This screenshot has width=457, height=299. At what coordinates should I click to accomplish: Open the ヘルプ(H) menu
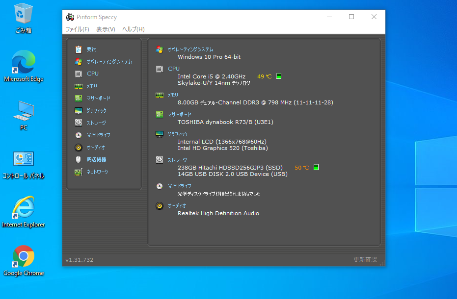click(x=133, y=29)
